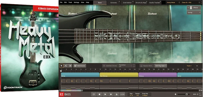Expand Edit Play Style panel
Image resolution: width=203 pixels, height=97 pixels.
tap(161, 66)
